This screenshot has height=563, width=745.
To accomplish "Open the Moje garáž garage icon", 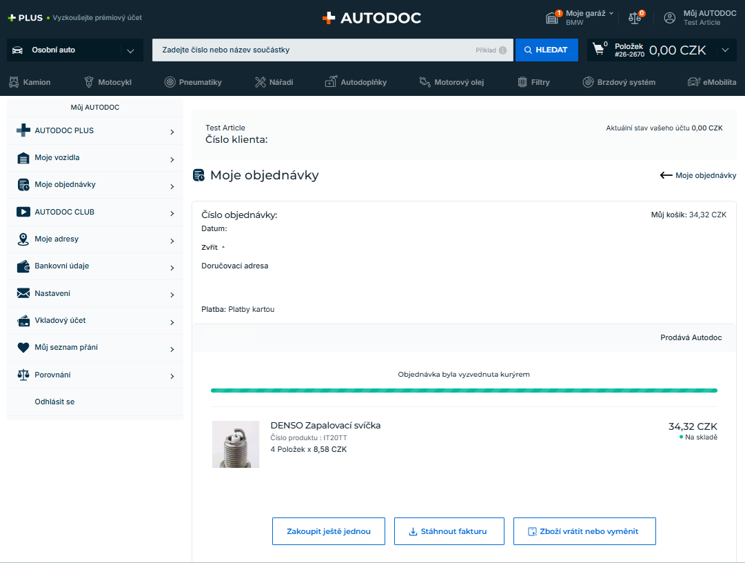I will pyautogui.click(x=552, y=18).
